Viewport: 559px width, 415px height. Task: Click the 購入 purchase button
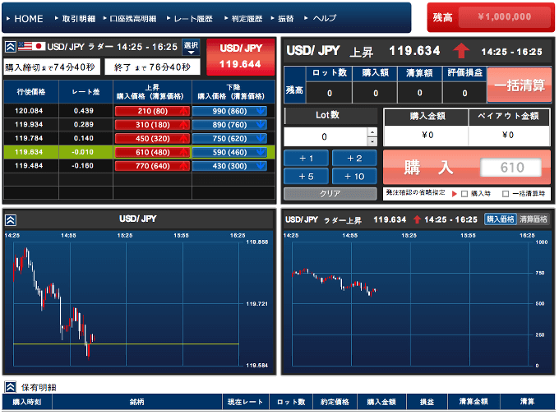[x=467, y=167]
